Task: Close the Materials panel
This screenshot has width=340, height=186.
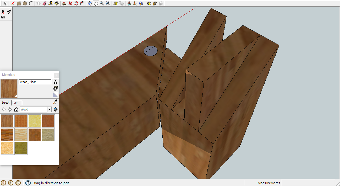Action: click(56, 75)
